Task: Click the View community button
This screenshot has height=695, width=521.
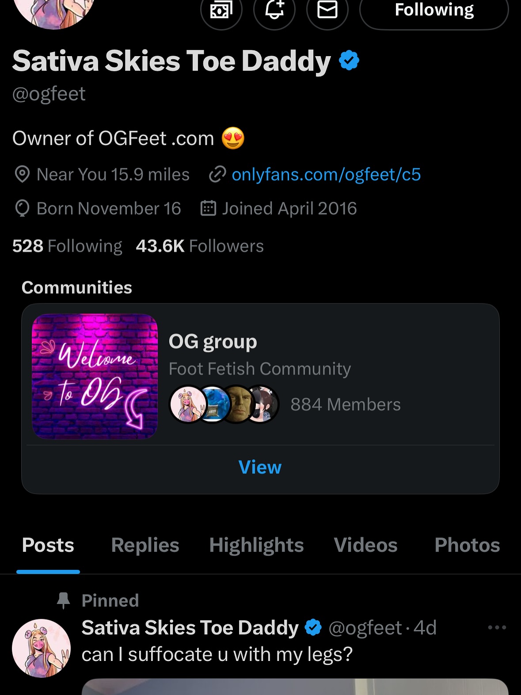Action: pos(260,467)
